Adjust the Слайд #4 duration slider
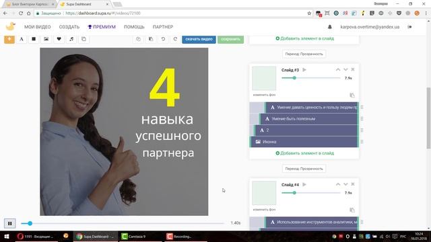The image size is (431, 242). pos(311,193)
